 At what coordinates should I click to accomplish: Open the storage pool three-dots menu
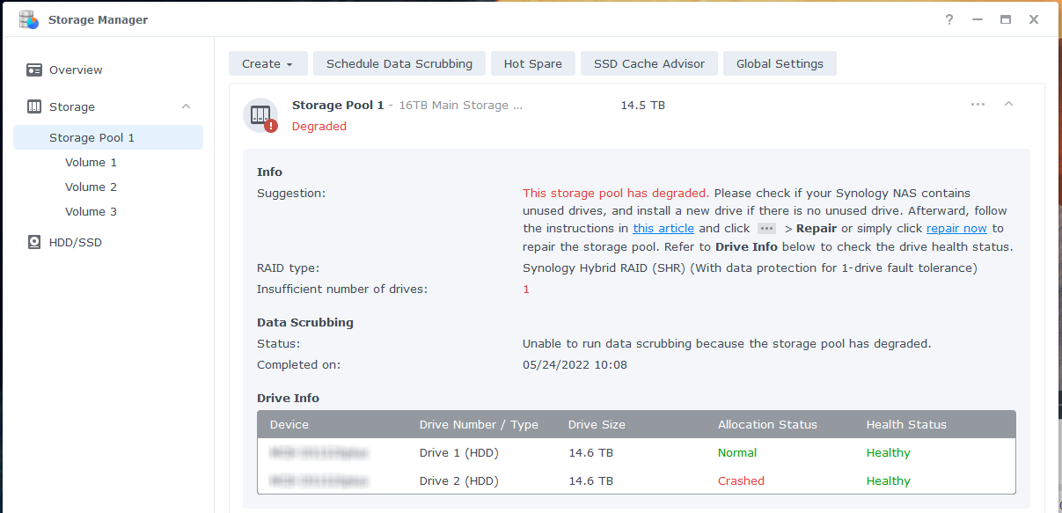click(x=978, y=104)
